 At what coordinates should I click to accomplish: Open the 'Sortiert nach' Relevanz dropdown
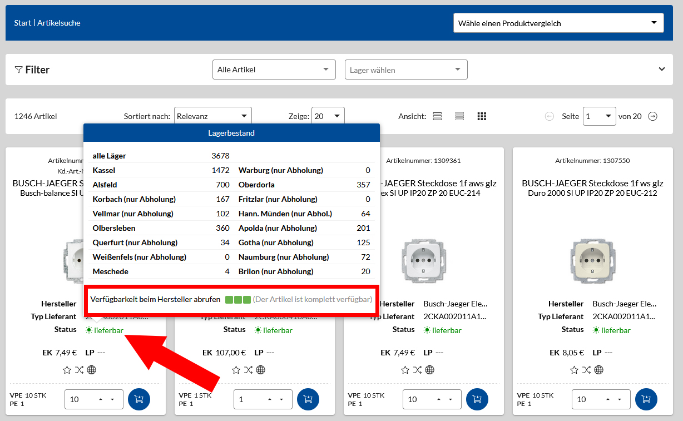[213, 116]
